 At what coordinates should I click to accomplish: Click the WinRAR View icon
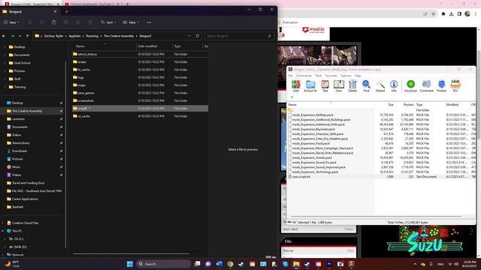coord(339,85)
